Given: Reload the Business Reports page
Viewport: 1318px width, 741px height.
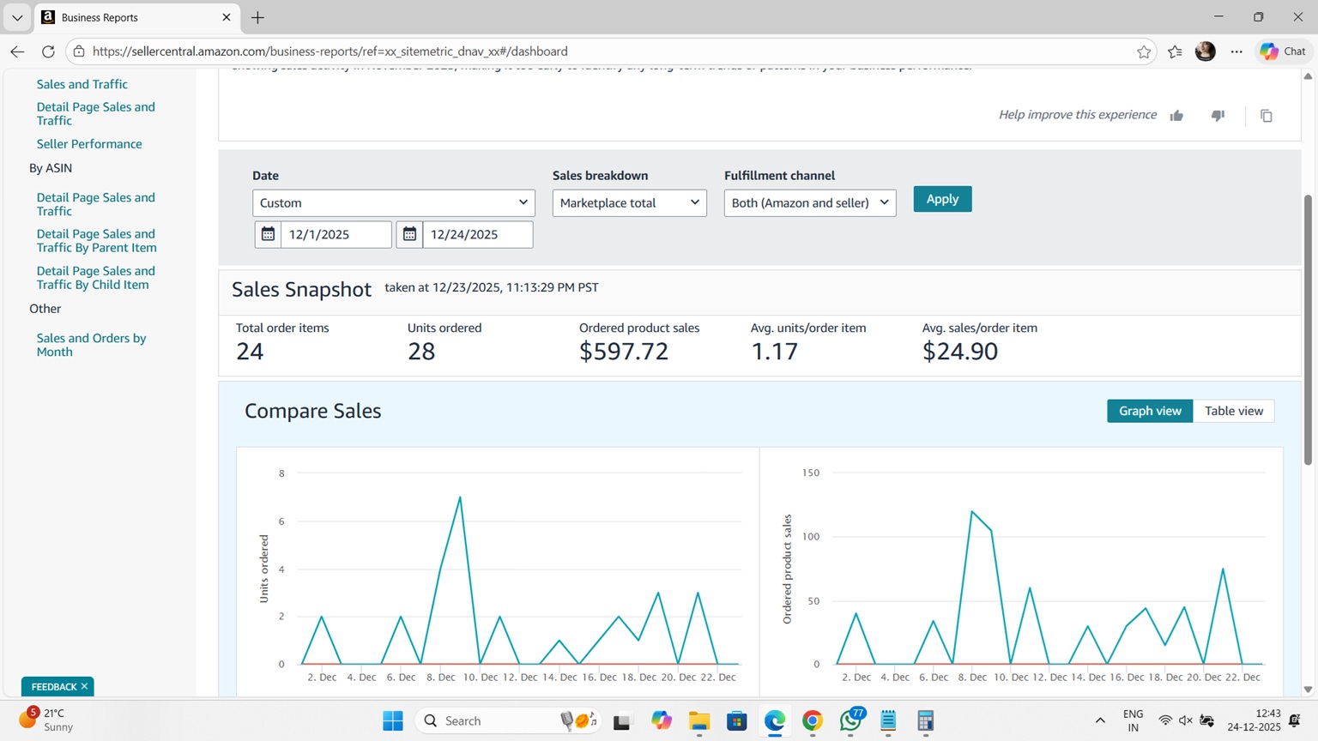Looking at the screenshot, I should (48, 51).
